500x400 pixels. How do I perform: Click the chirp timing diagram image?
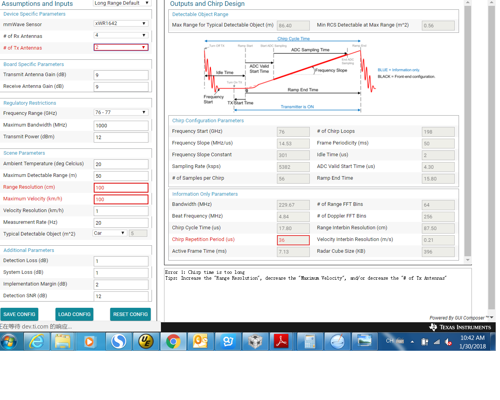click(320, 74)
